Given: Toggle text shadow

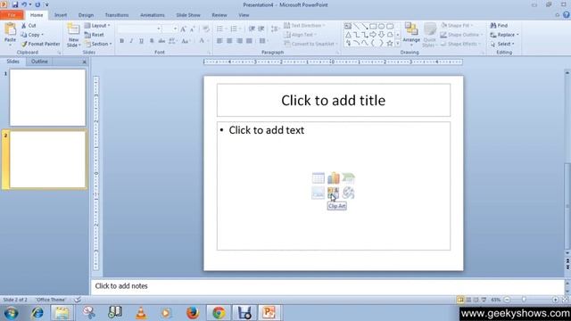Looking at the screenshot, I should [x=152, y=41].
